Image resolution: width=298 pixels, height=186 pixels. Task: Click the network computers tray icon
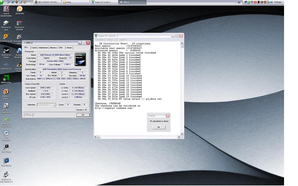tap(246, 2)
